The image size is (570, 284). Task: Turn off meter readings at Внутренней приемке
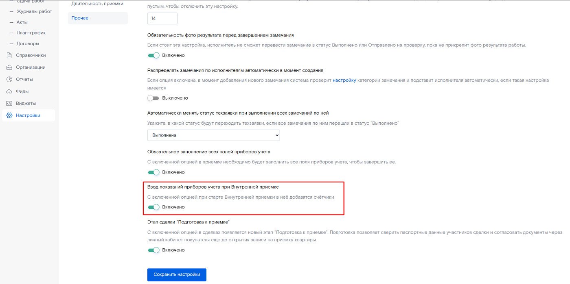(153, 207)
